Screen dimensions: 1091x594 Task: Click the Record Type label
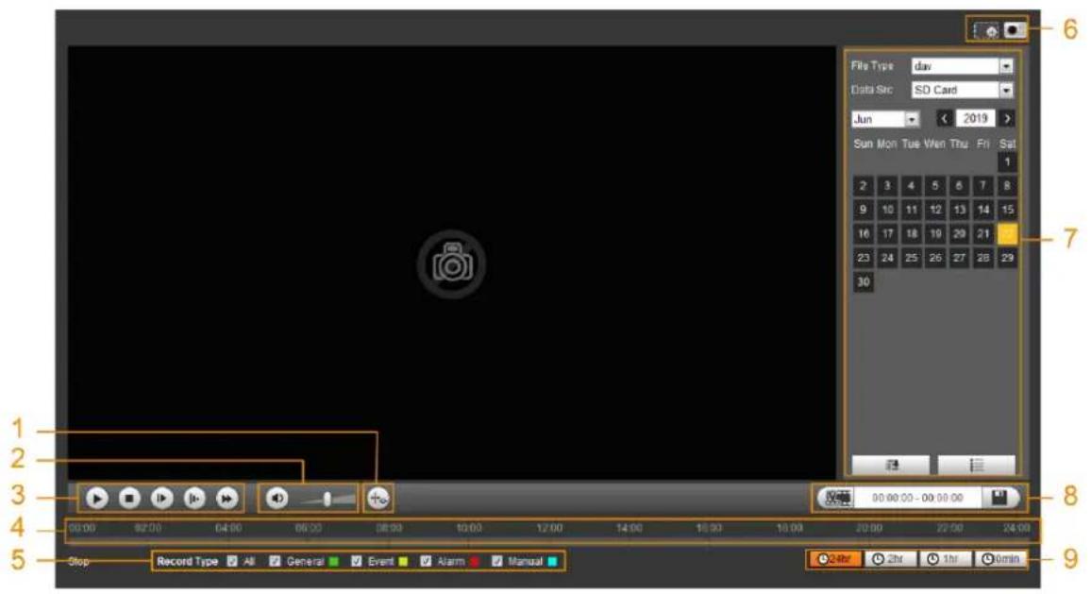pyautogui.click(x=187, y=561)
